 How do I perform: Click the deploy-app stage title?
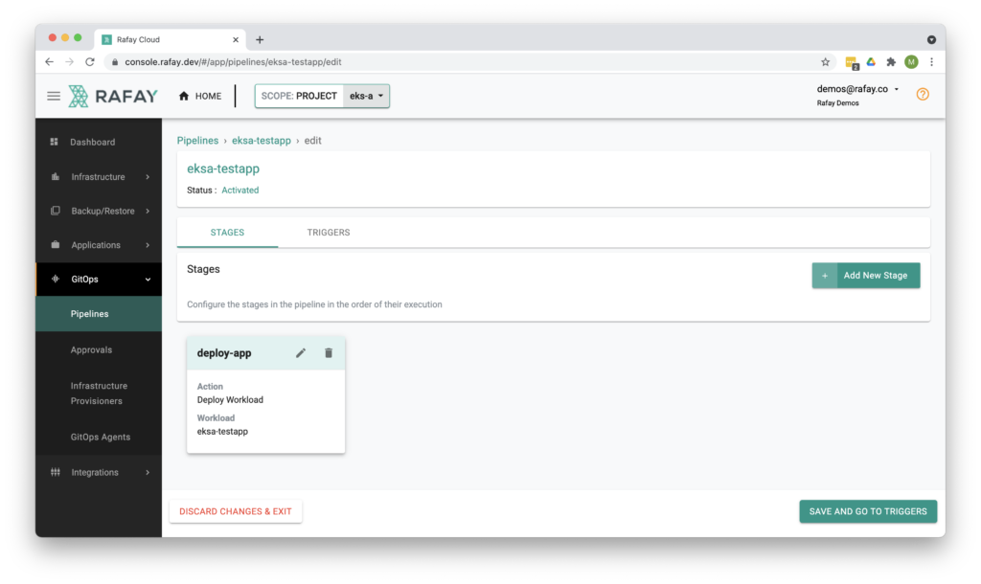click(224, 353)
